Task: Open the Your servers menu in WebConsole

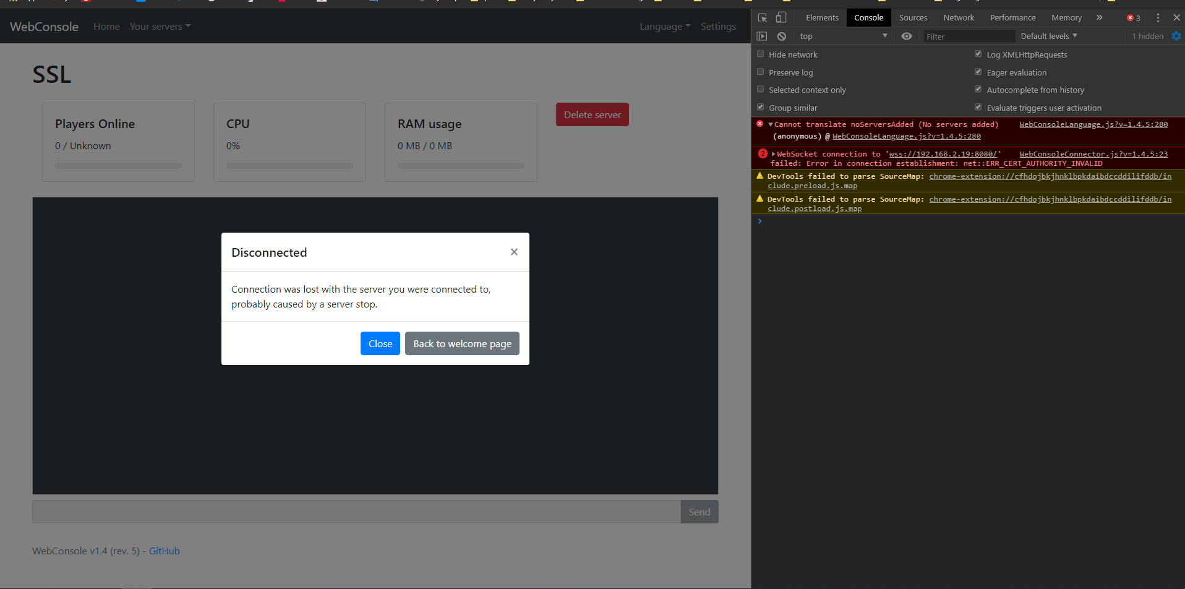Action: [x=160, y=26]
